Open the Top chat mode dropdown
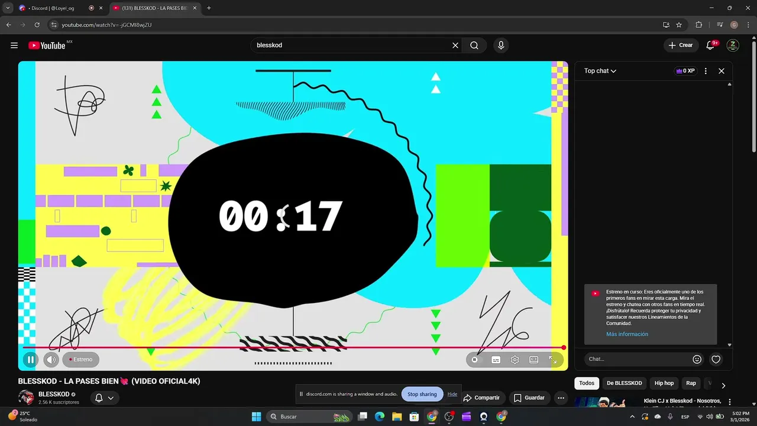 (x=600, y=71)
